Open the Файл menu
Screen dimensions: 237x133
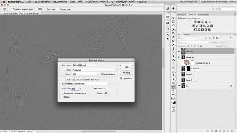click(28, 1)
